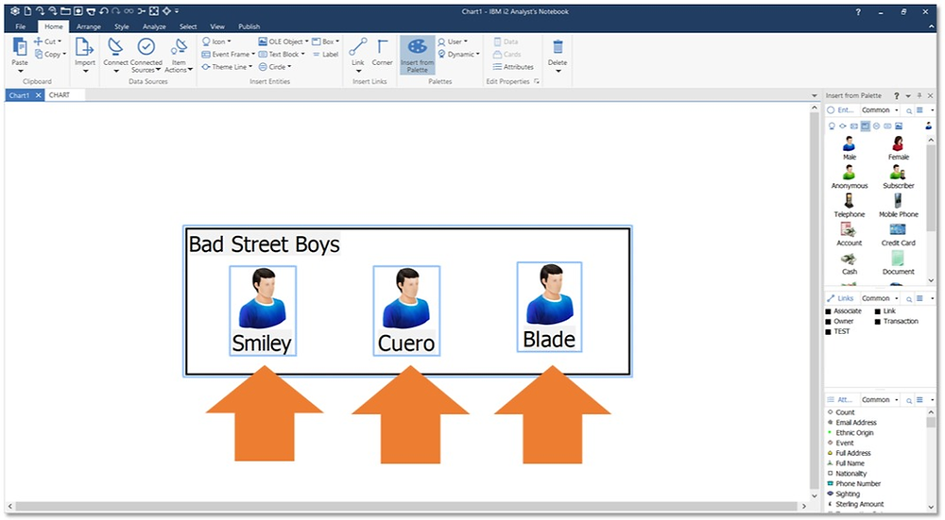This screenshot has width=945, height=520.
Task: Choose the Corner tool in ribbon
Action: click(x=382, y=52)
